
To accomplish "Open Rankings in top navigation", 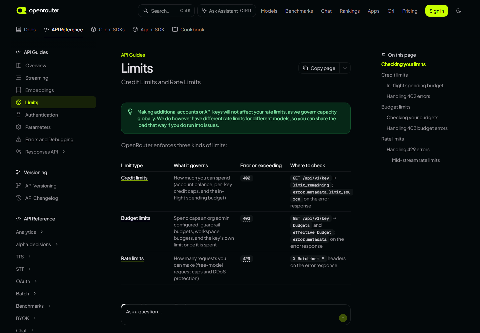I will point(350,11).
